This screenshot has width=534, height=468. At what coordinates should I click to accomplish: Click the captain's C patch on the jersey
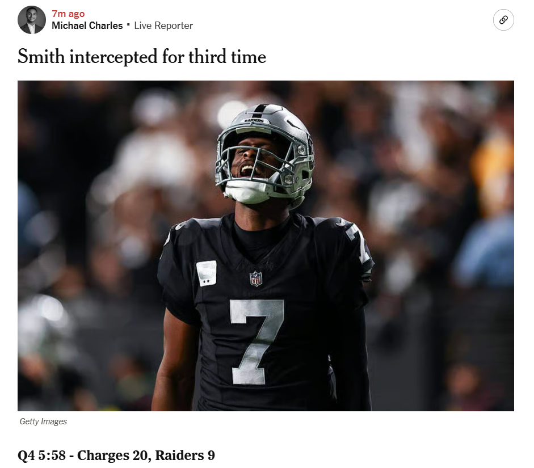207,273
